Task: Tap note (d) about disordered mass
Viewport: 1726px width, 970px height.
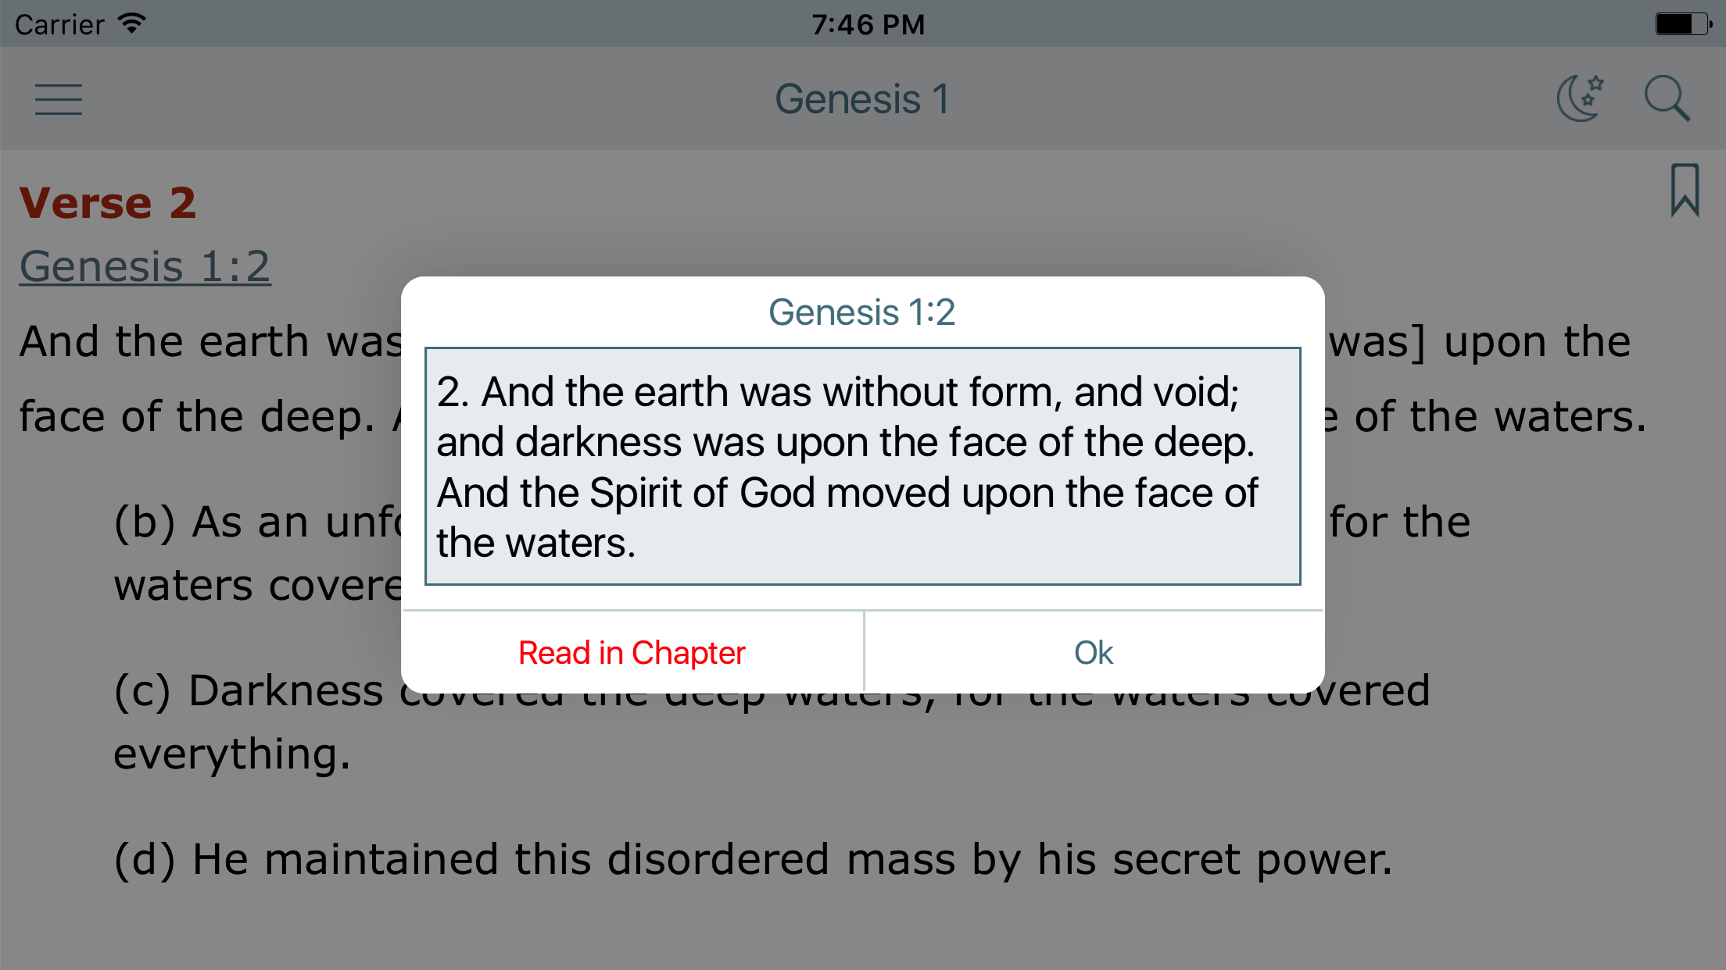Action: [753, 859]
